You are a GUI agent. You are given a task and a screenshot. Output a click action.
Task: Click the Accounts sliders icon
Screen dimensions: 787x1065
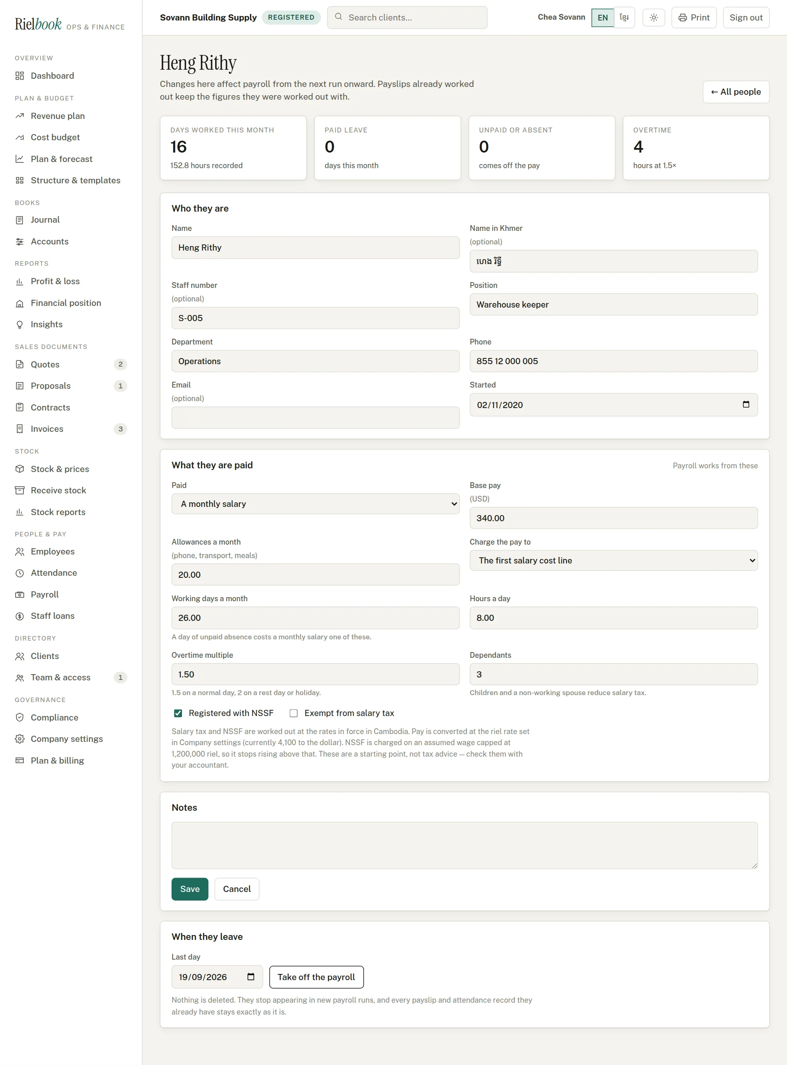[x=20, y=242]
